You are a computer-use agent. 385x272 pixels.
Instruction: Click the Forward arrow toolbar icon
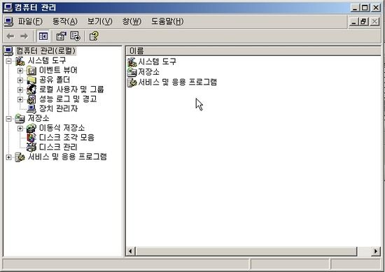click(24, 36)
